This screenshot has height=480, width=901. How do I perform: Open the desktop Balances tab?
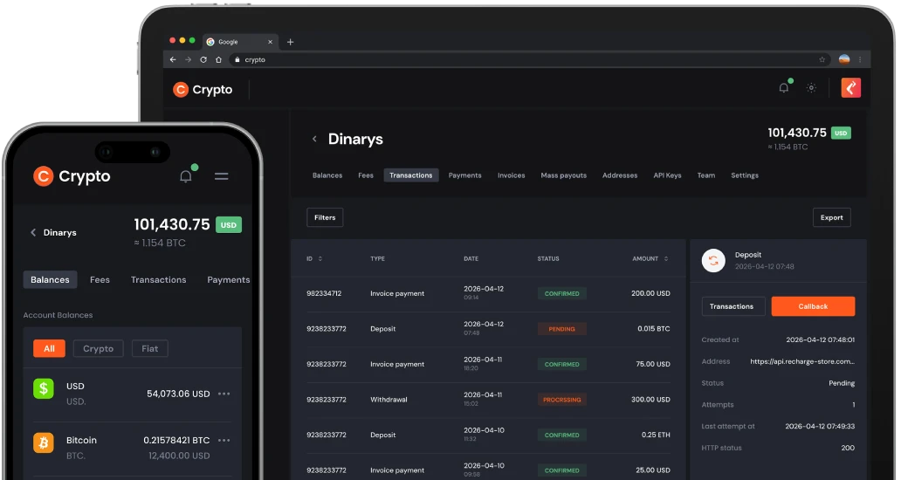point(327,175)
